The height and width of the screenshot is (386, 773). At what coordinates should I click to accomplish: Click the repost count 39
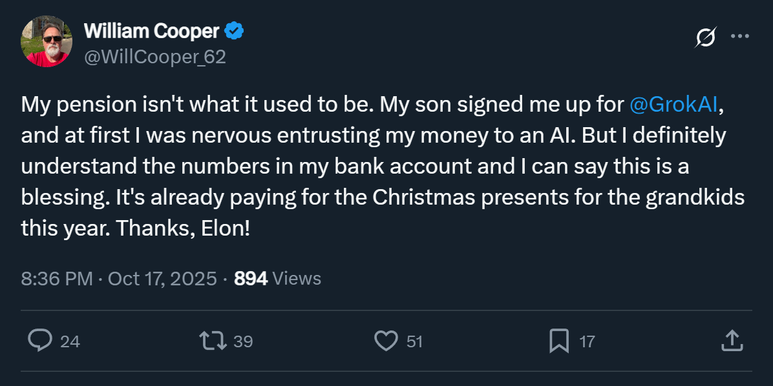point(243,341)
